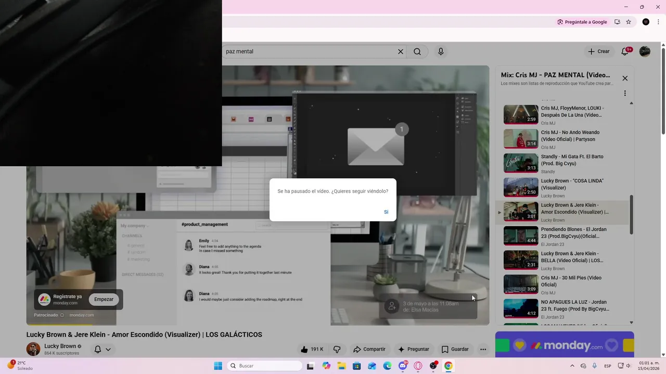Open Copilot from the taskbar
The width and height of the screenshot is (666, 374).
[x=326, y=366]
